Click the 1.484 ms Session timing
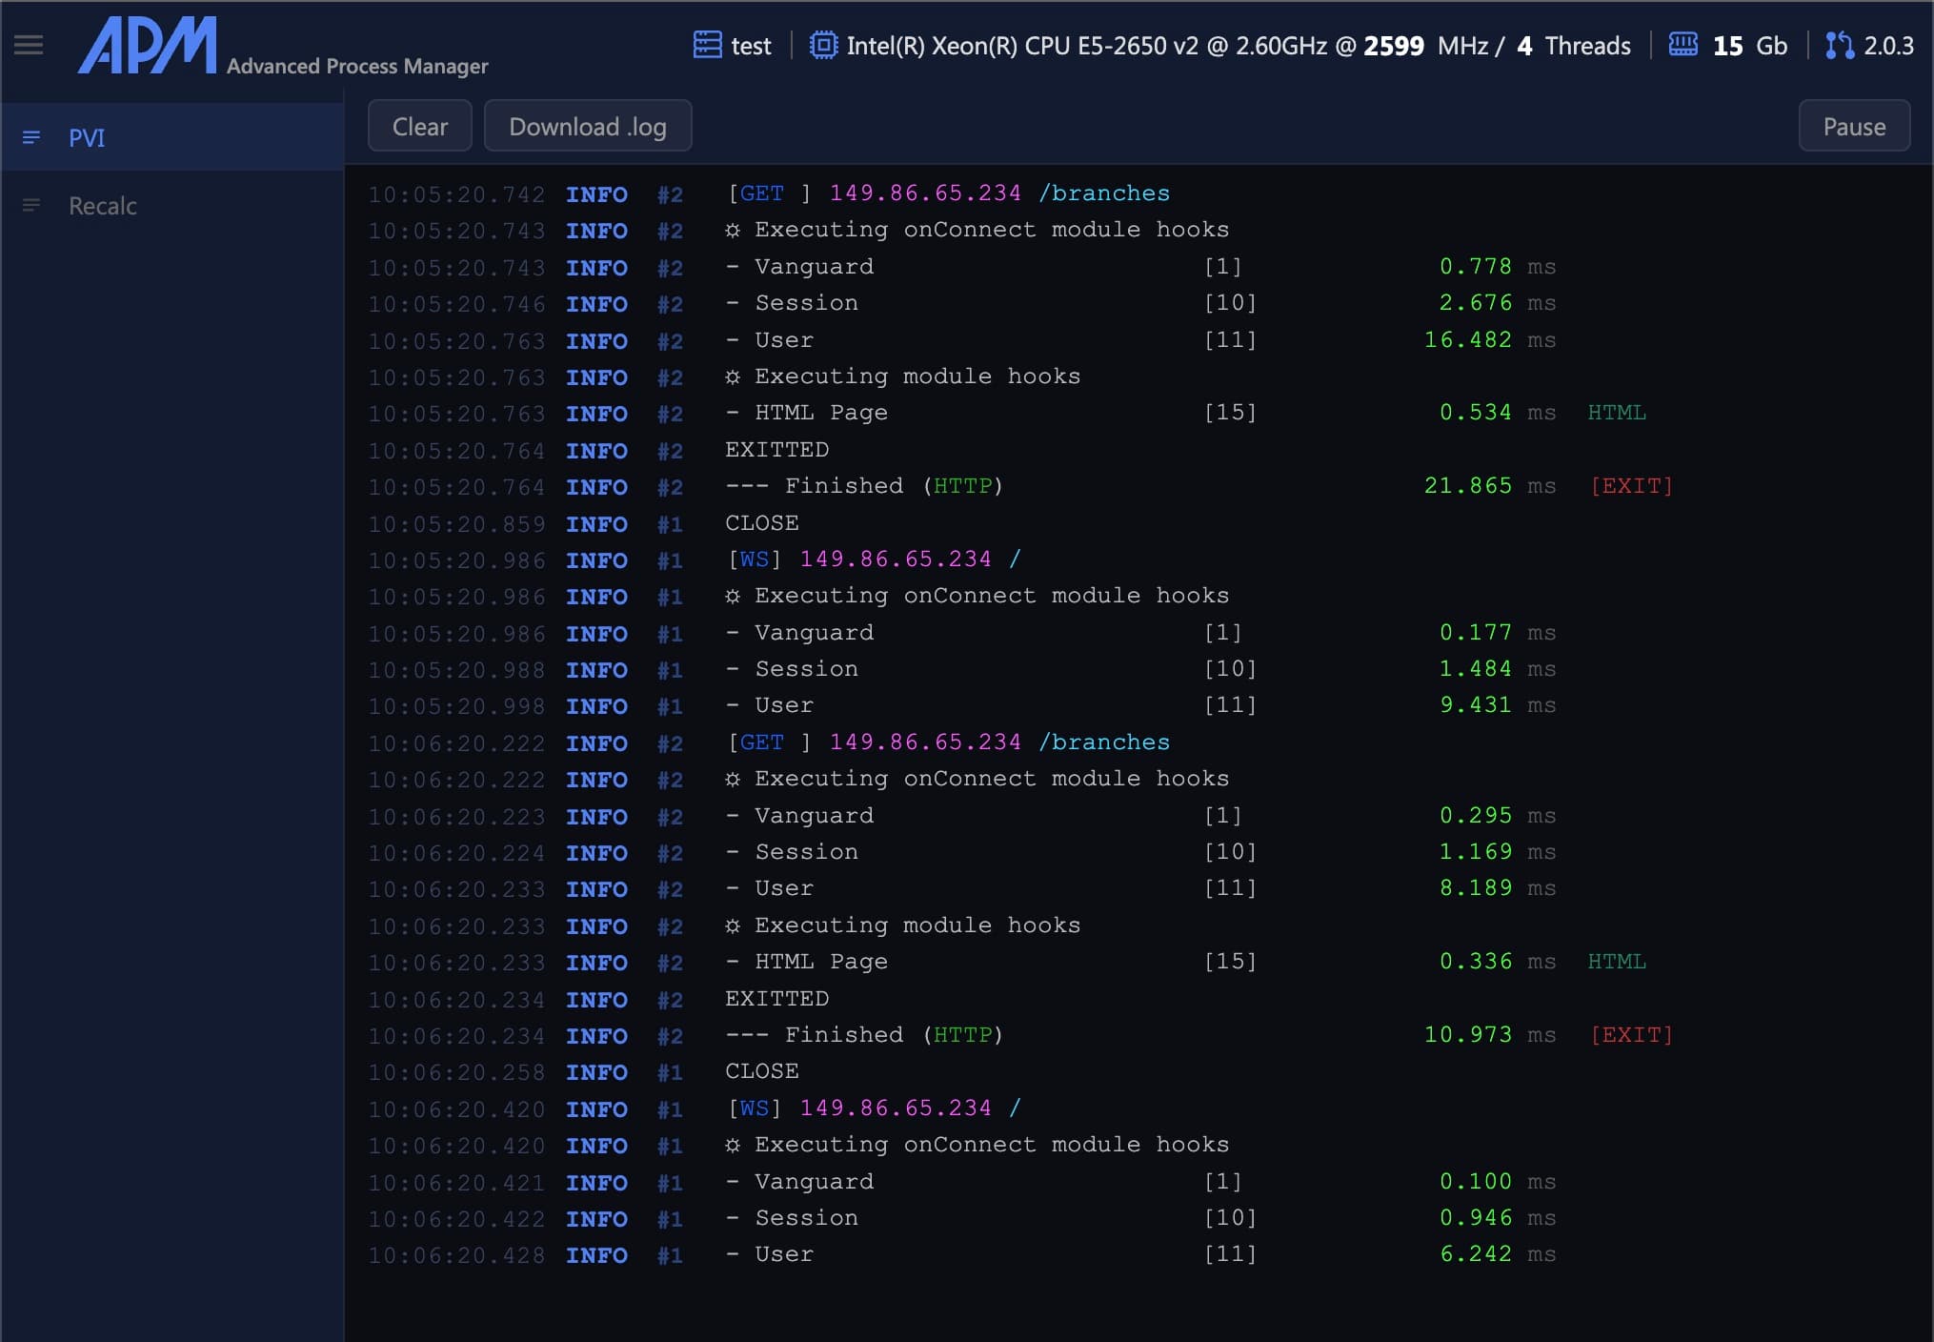 [1497, 669]
